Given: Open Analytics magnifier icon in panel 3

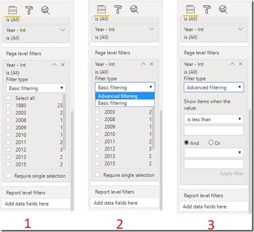Looking at the screenshot, I should coord(223,10).
